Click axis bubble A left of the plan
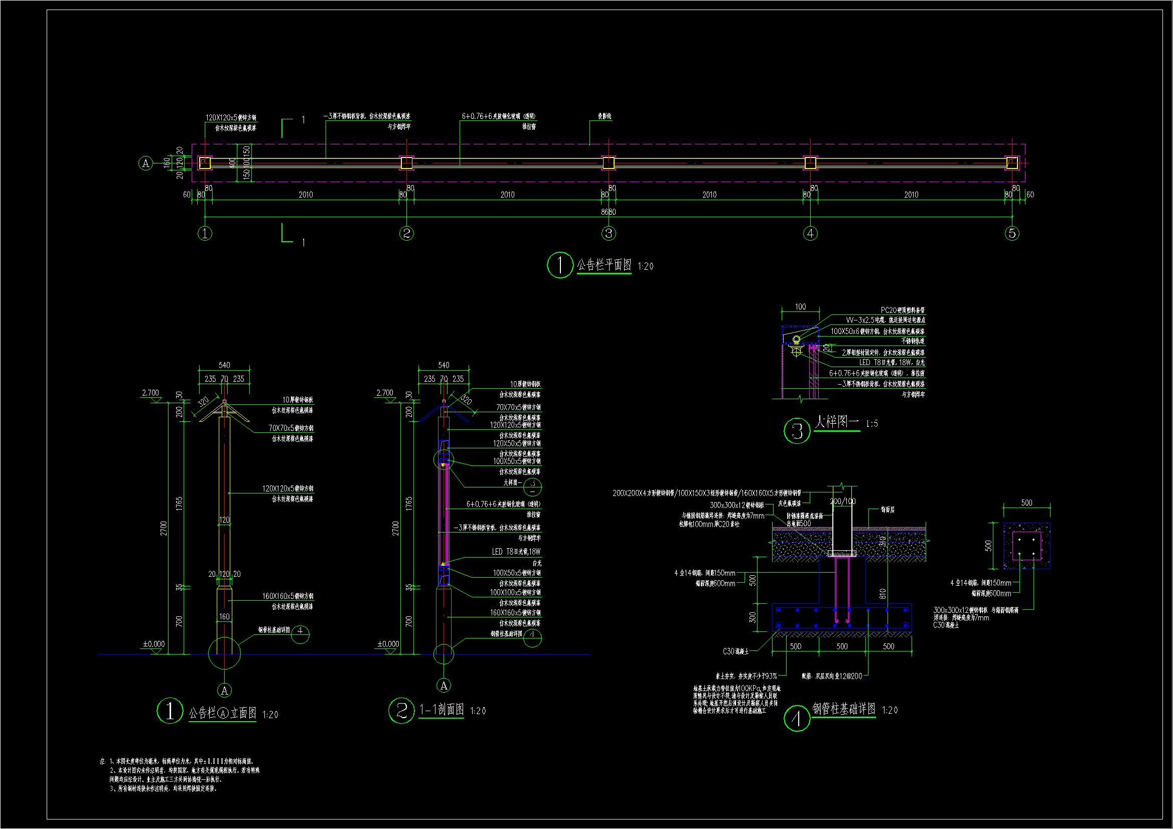 point(145,163)
